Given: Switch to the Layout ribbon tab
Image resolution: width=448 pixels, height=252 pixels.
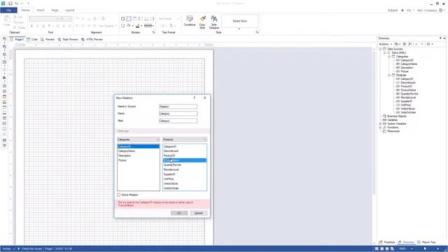Looking at the screenshot, I should pyautogui.click(x=70, y=10).
